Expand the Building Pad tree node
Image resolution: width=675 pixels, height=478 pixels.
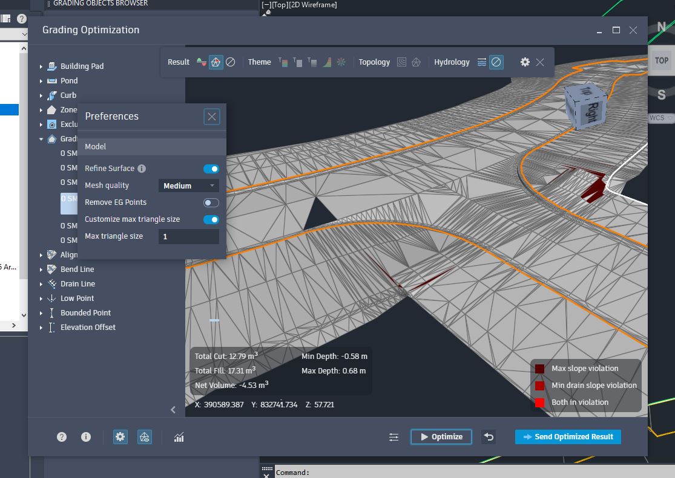[x=41, y=66]
